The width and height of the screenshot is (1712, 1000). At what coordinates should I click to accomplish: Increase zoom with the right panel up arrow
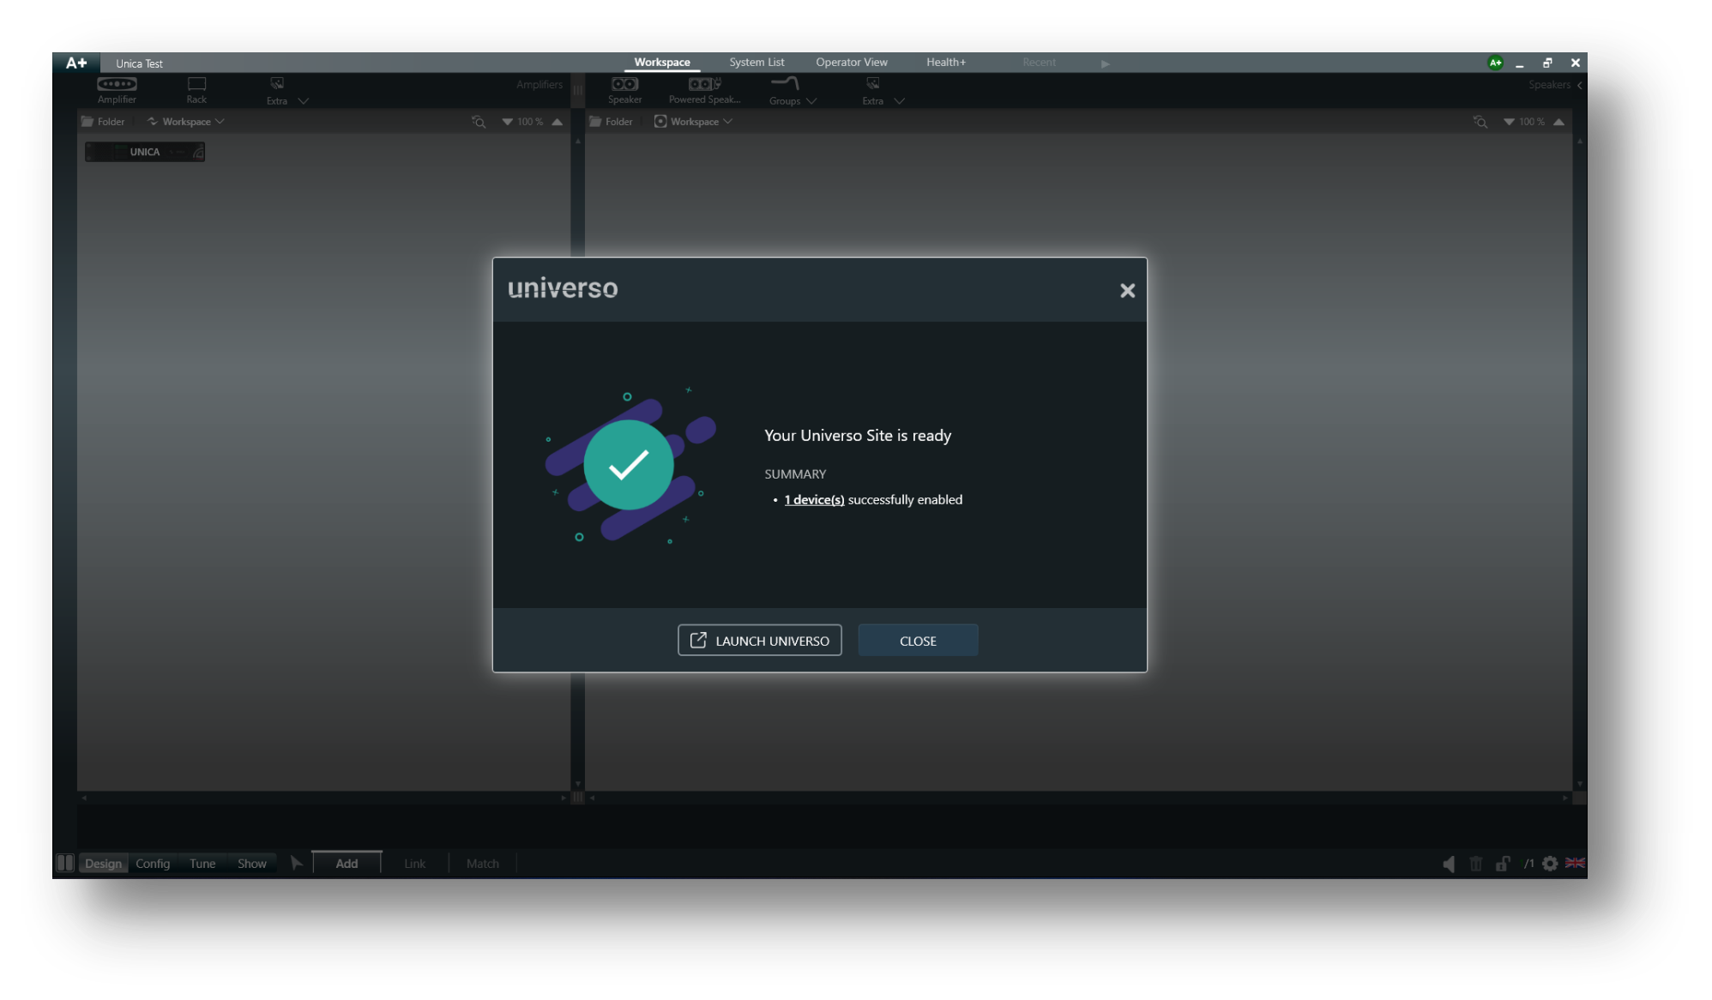(1558, 122)
